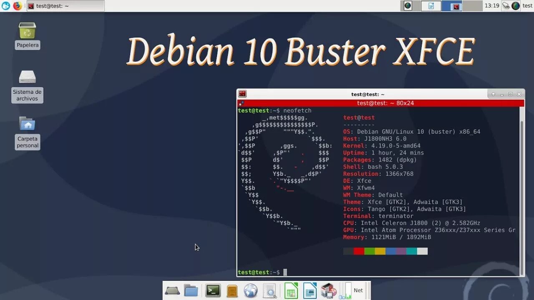The image size is (534, 300).
Task: Click the DE Xfce line
Action: point(357,181)
